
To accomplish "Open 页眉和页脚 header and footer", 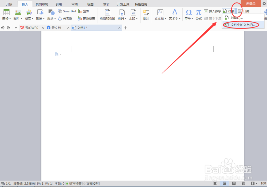I will coord(107,15).
